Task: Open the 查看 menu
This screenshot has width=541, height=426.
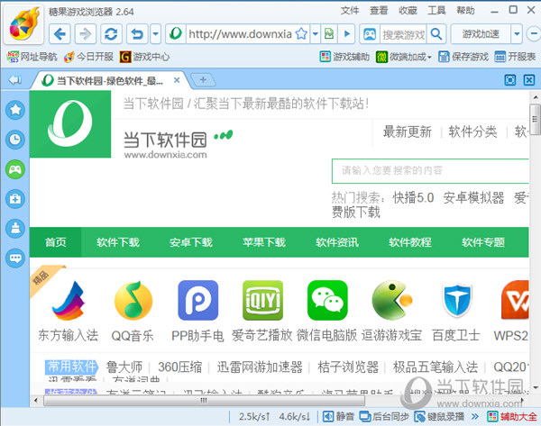Action: click(x=379, y=11)
